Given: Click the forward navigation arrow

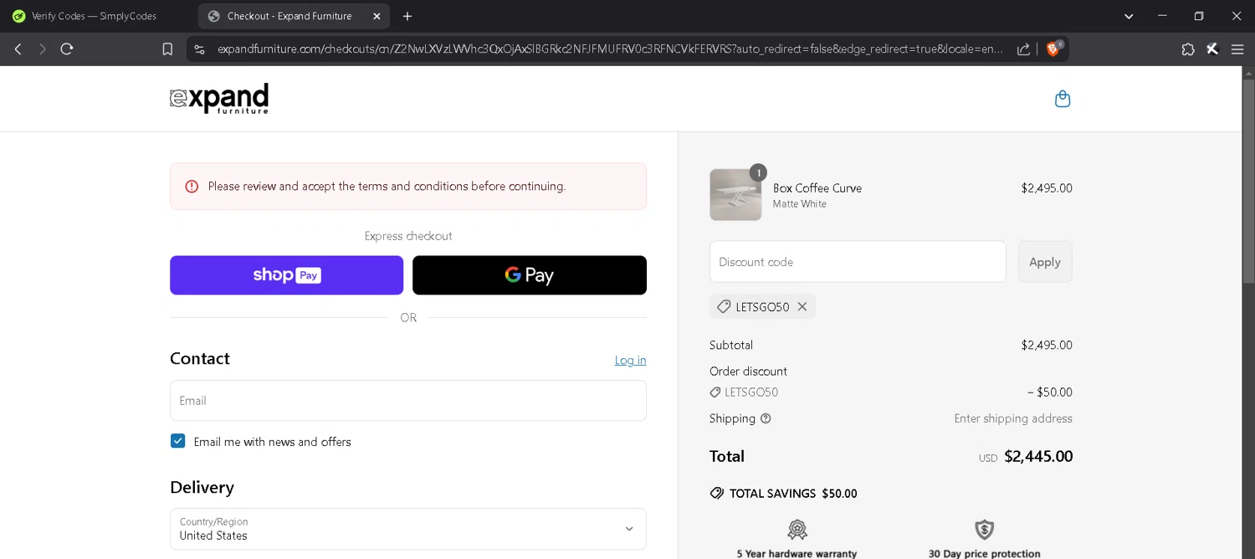Looking at the screenshot, I should [42, 49].
